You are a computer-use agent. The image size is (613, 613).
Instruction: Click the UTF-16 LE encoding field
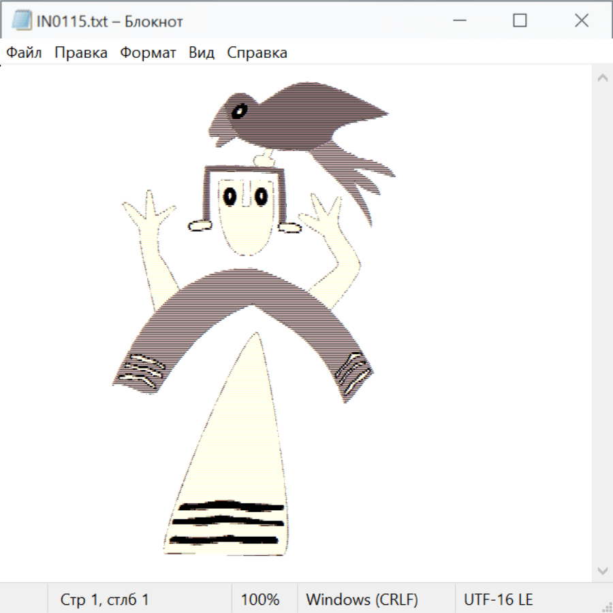click(498, 599)
